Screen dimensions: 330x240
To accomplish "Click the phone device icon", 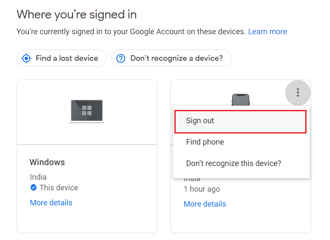I will (241, 100).
